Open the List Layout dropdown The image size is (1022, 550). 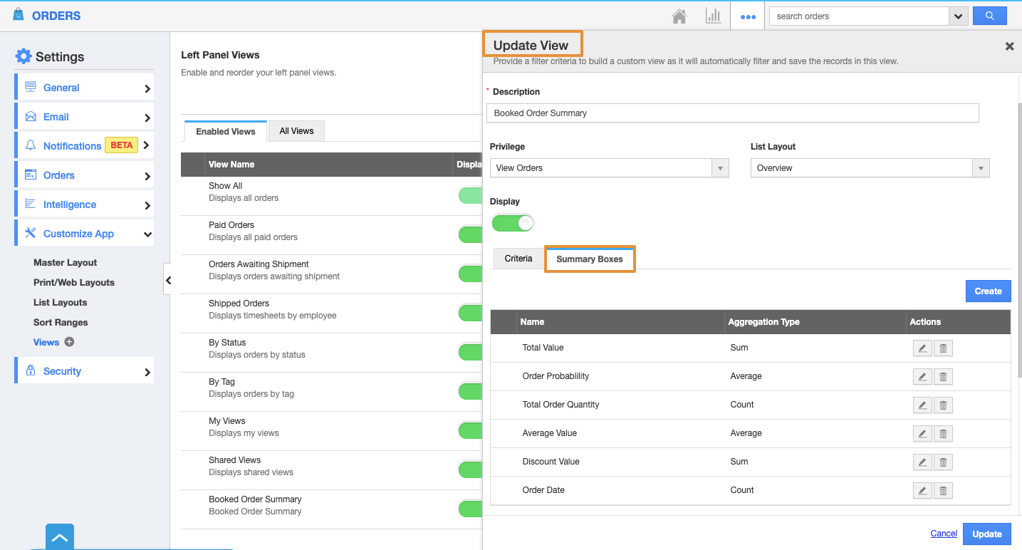[x=870, y=168]
